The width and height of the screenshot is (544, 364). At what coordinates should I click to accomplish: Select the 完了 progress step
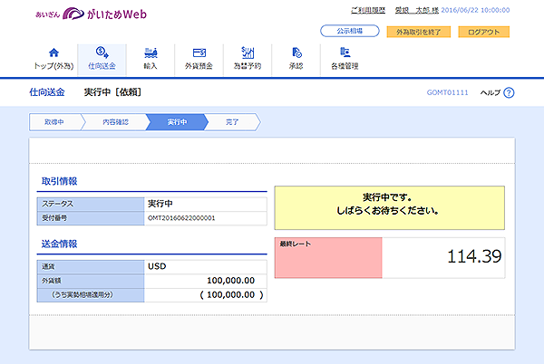[232, 122]
